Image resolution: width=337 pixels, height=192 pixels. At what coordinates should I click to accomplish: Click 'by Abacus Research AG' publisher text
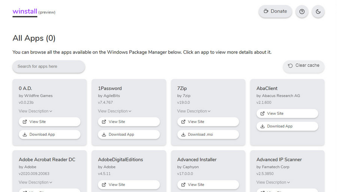[278, 96]
